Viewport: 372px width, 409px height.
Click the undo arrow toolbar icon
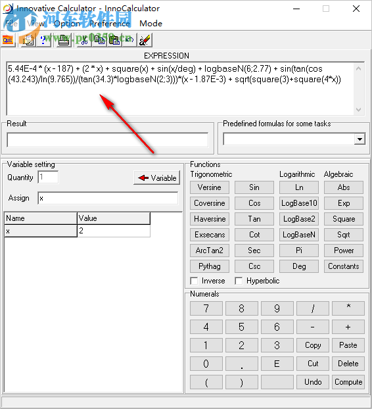point(129,40)
